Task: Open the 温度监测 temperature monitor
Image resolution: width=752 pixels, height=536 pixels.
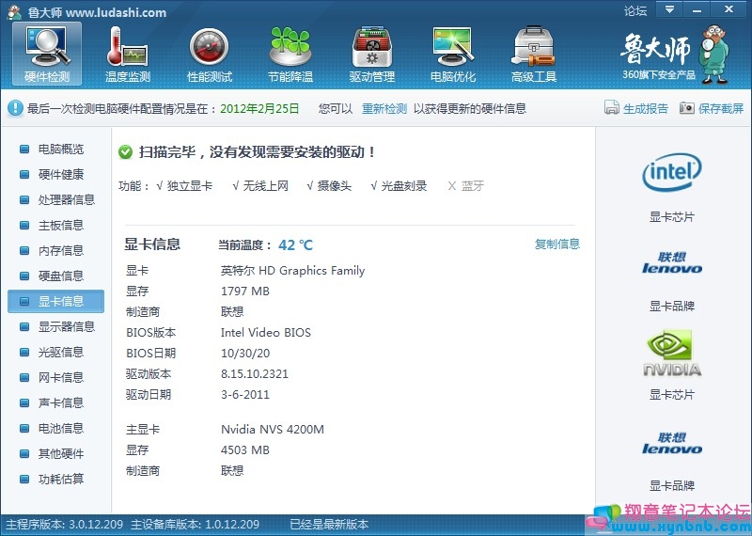Action: click(128, 54)
